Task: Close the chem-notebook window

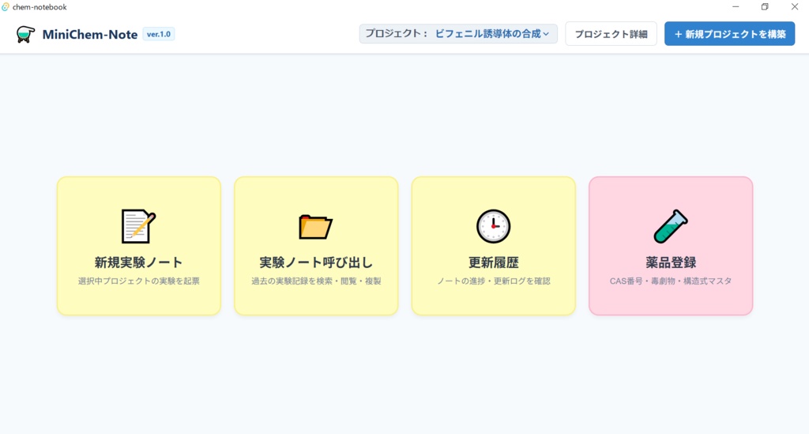Action: pyautogui.click(x=795, y=6)
